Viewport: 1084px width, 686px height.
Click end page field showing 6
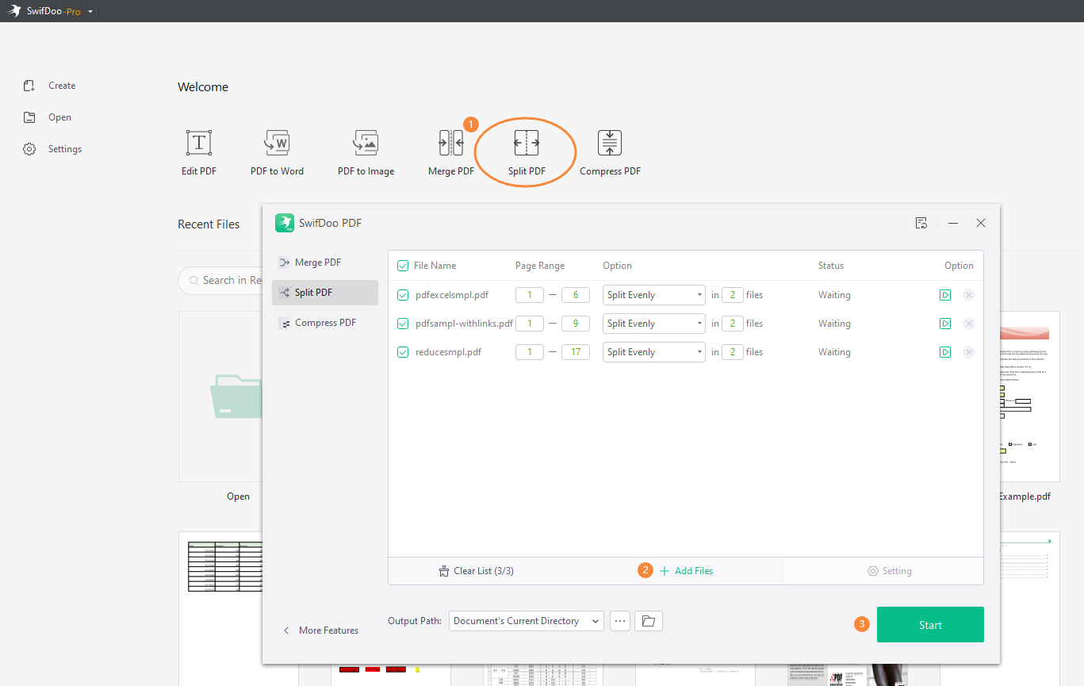point(576,295)
